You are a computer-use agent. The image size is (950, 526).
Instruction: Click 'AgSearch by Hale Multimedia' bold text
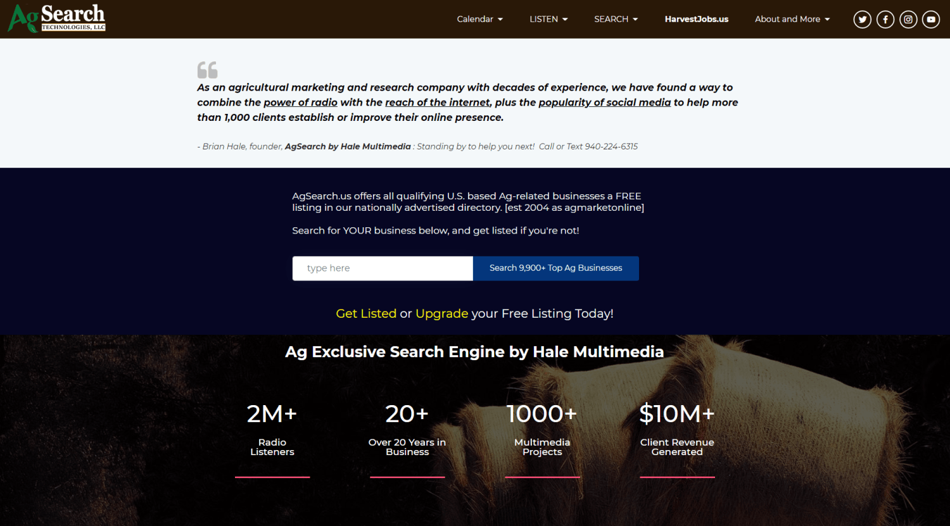coord(348,146)
